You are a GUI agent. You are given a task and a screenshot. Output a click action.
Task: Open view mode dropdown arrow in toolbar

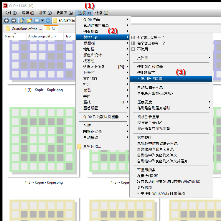(42, 21)
